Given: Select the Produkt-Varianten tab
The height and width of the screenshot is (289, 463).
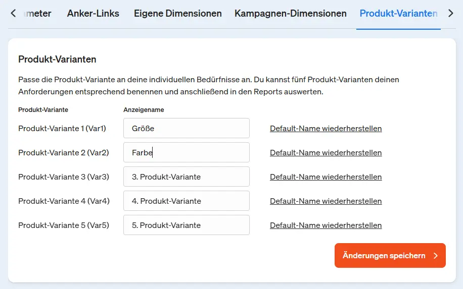Looking at the screenshot, I should click(398, 14).
